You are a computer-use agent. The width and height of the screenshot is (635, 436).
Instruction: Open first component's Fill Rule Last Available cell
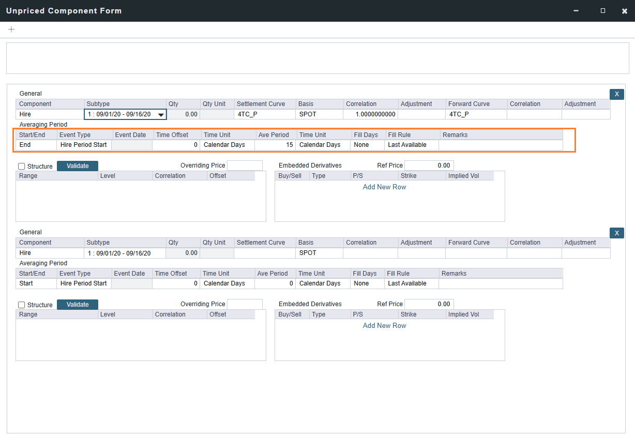coord(412,145)
